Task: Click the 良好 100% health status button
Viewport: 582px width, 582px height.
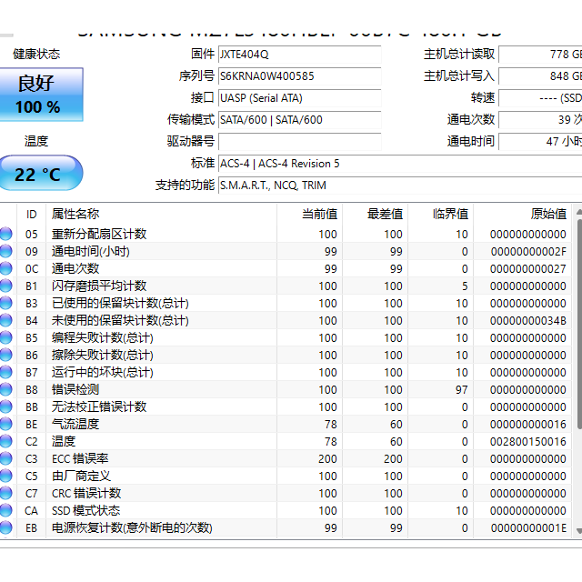Action: pyautogui.click(x=41, y=95)
